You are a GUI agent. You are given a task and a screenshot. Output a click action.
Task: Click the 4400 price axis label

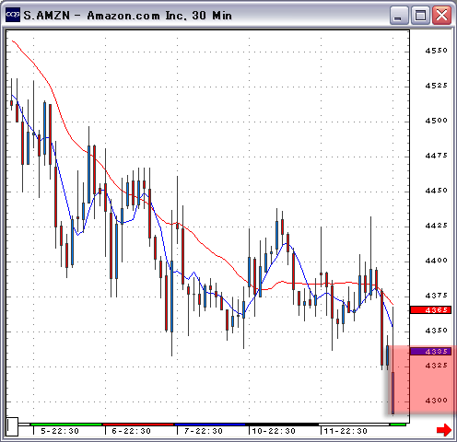(x=436, y=261)
